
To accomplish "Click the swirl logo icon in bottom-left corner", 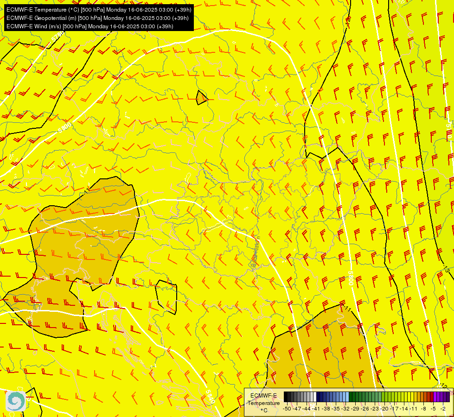I will 16,401.
